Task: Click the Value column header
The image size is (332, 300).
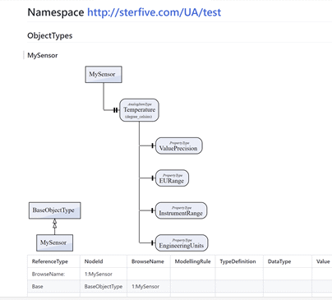Action: [x=323, y=261]
